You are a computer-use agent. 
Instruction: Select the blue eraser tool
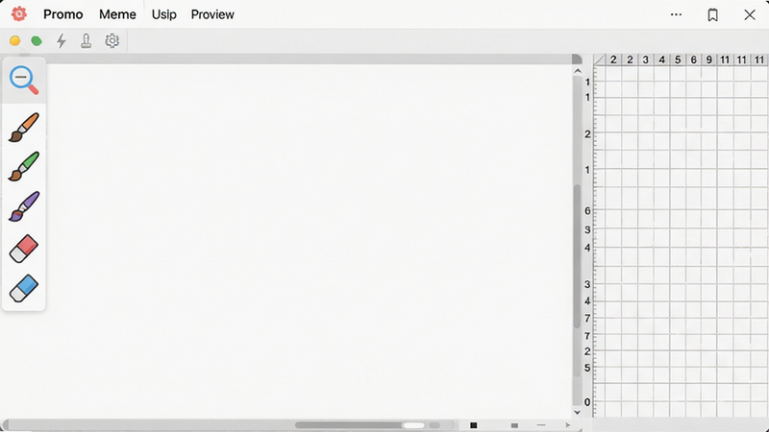click(x=23, y=288)
